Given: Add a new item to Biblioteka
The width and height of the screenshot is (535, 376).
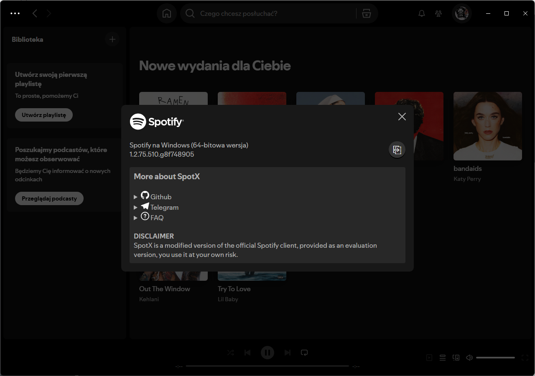Looking at the screenshot, I should coord(112,39).
